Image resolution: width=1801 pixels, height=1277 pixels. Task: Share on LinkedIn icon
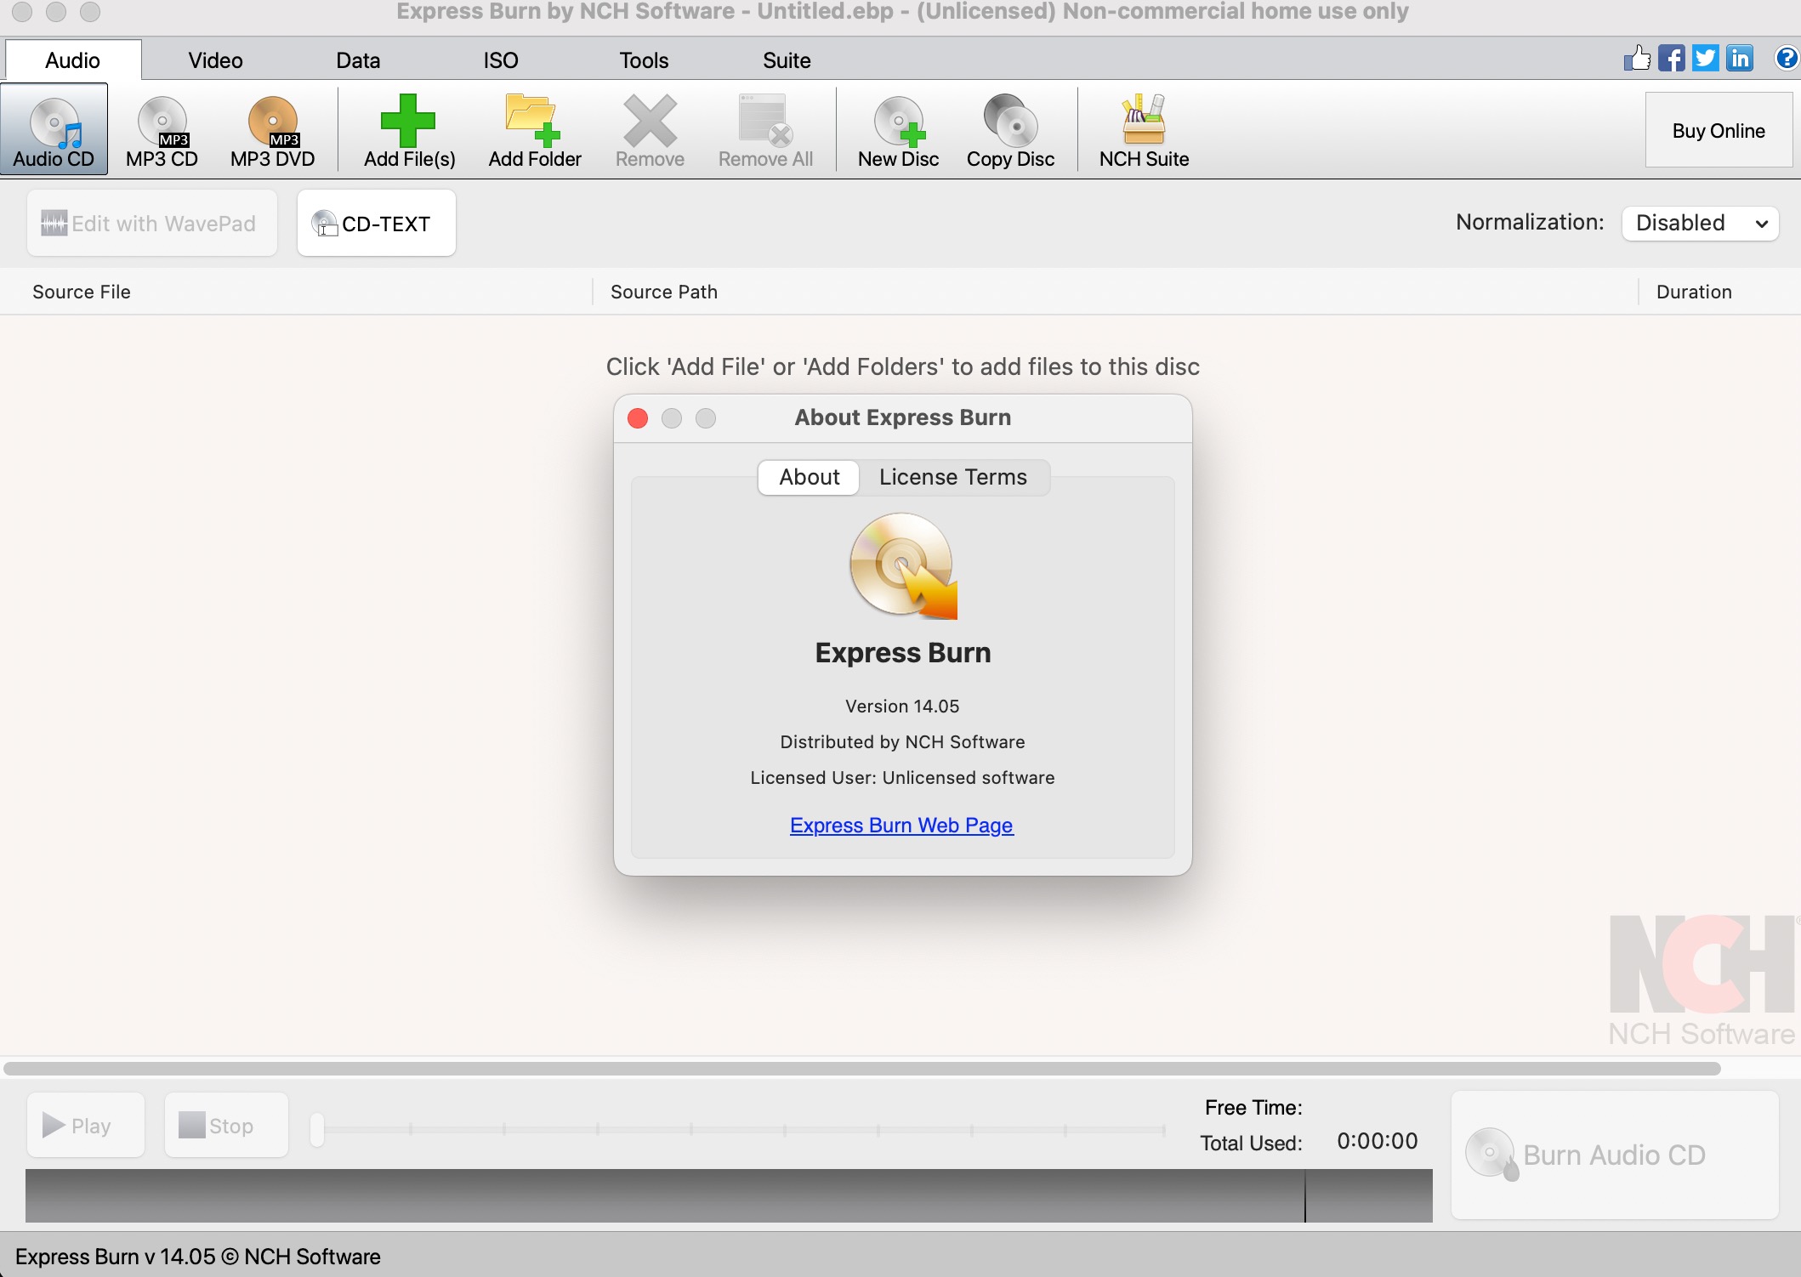pos(1740,58)
